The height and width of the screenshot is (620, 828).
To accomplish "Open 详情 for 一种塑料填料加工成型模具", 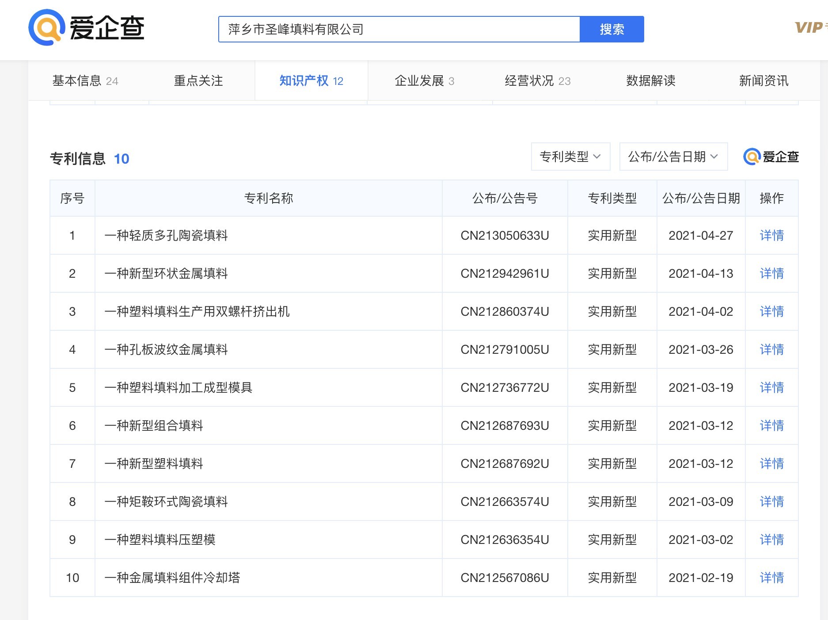I will pos(771,387).
